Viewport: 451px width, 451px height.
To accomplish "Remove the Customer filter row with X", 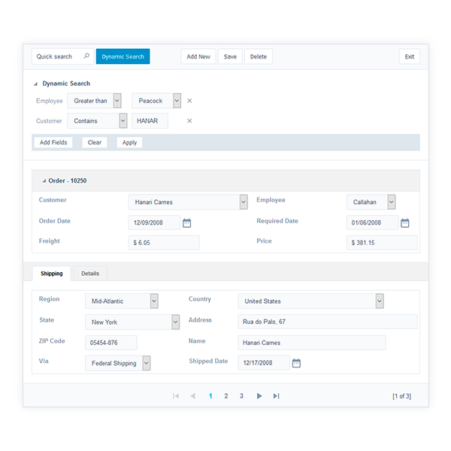I will point(189,121).
